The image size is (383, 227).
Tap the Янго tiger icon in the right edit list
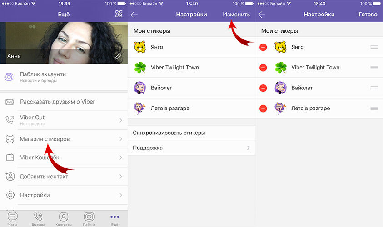[x=280, y=47]
